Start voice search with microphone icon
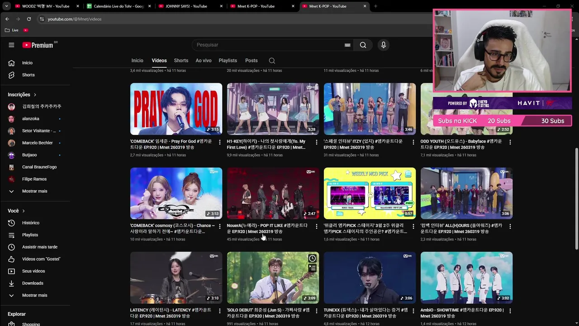 point(383,45)
